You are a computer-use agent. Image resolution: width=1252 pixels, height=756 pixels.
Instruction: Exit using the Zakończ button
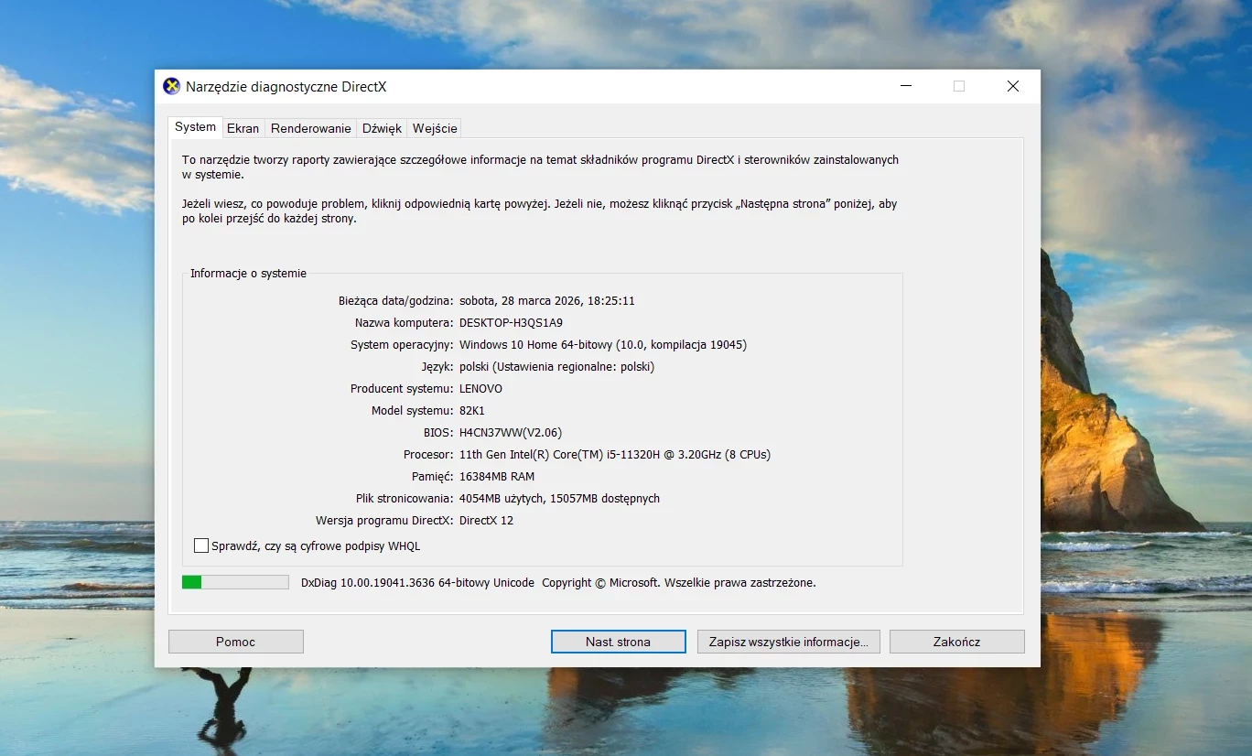(x=956, y=642)
